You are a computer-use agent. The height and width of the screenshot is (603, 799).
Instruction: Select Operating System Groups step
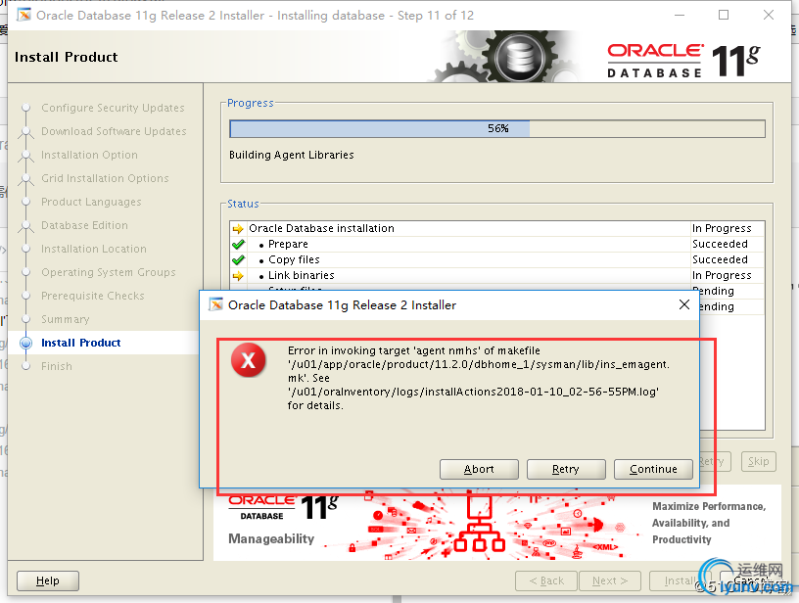pyautogui.click(x=109, y=272)
